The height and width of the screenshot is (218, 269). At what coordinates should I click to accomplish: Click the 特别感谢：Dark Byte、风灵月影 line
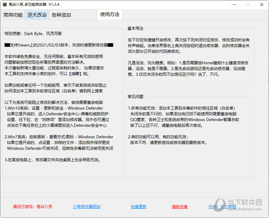33,34
